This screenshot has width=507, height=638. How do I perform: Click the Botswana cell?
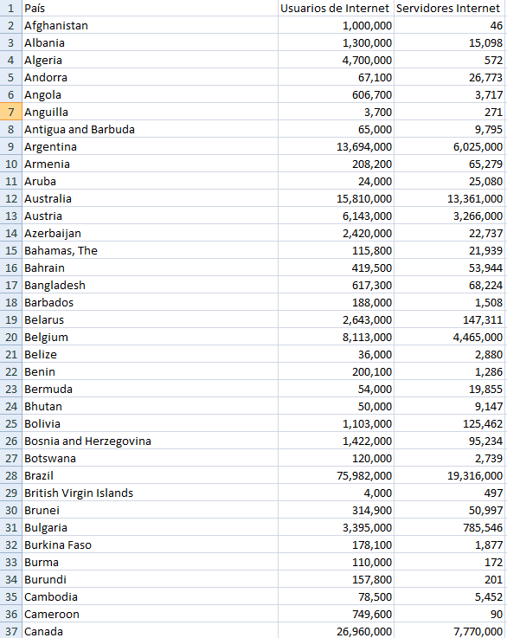[150, 458]
